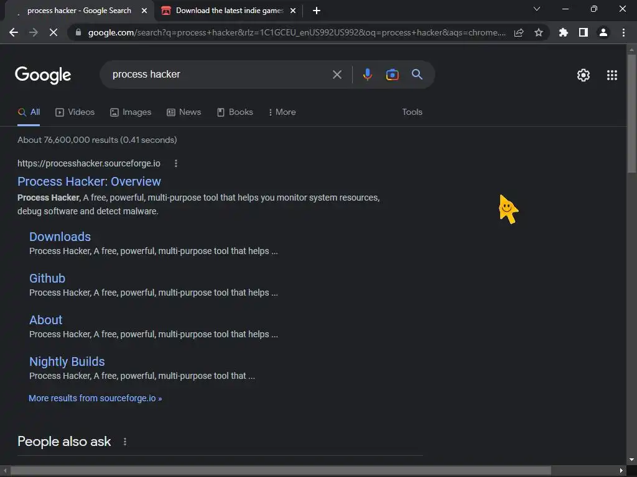The width and height of the screenshot is (637, 477).
Task: Switch to Images results
Action: 131,112
